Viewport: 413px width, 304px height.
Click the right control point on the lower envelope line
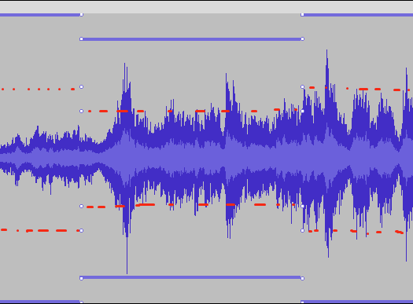coord(302,278)
